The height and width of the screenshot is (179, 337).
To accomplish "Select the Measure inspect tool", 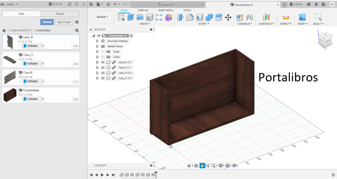I will [x=286, y=18].
